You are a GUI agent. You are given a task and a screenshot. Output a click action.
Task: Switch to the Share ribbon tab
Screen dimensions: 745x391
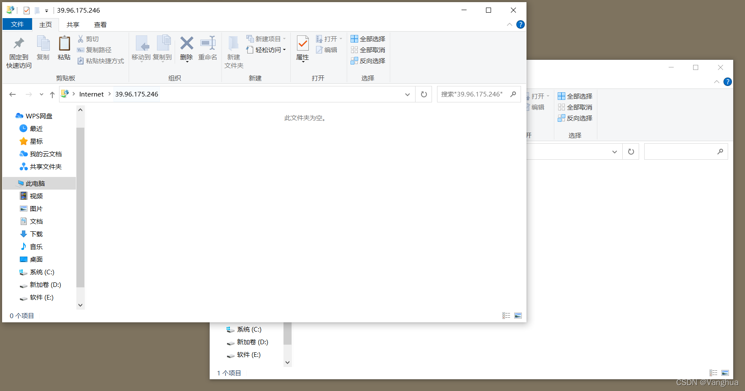73,24
